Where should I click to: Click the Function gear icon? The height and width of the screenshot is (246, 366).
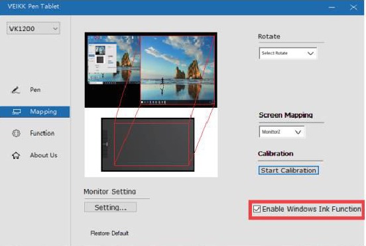click(x=16, y=134)
